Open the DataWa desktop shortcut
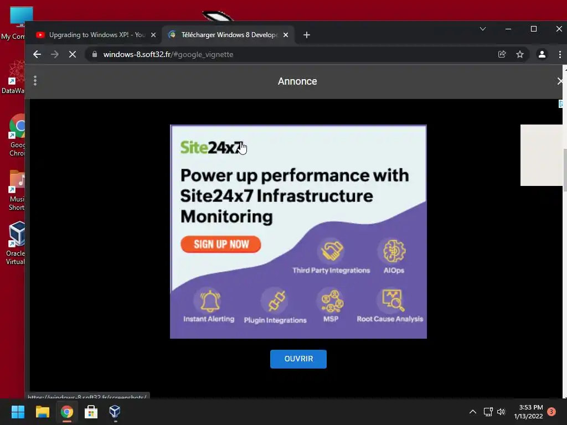This screenshot has width=567, height=425. coord(13,77)
